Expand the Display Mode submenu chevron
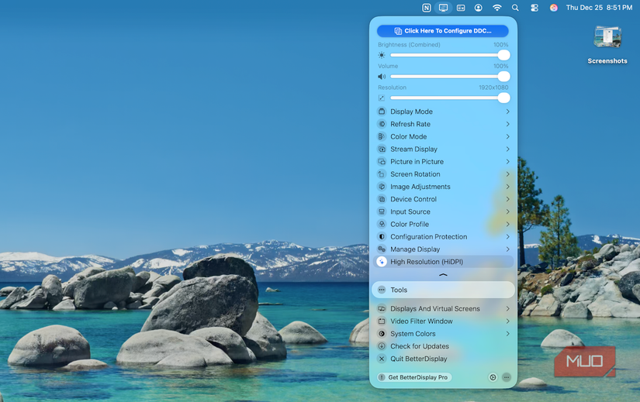 pos(508,112)
